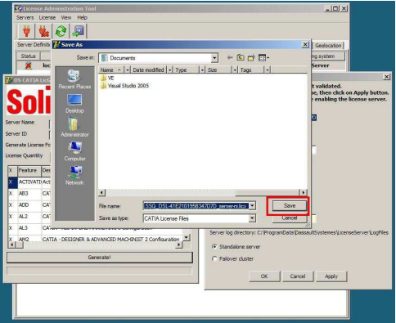Open the File name dropdown arrow

[x=252, y=206]
